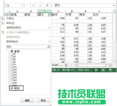This screenshot has width=117, height=106.
Task: Switch to Page Break Preview icon
Action: click(x=110, y=70)
